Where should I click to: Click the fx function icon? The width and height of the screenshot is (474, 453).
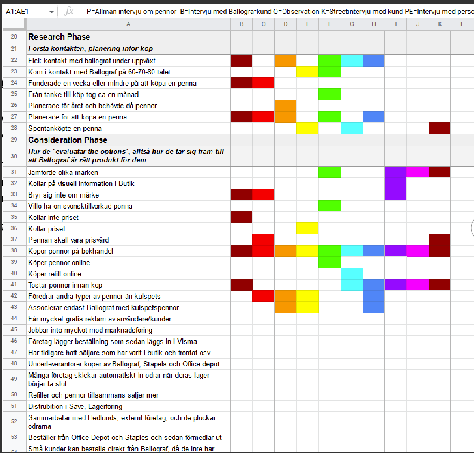(x=69, y=12)
